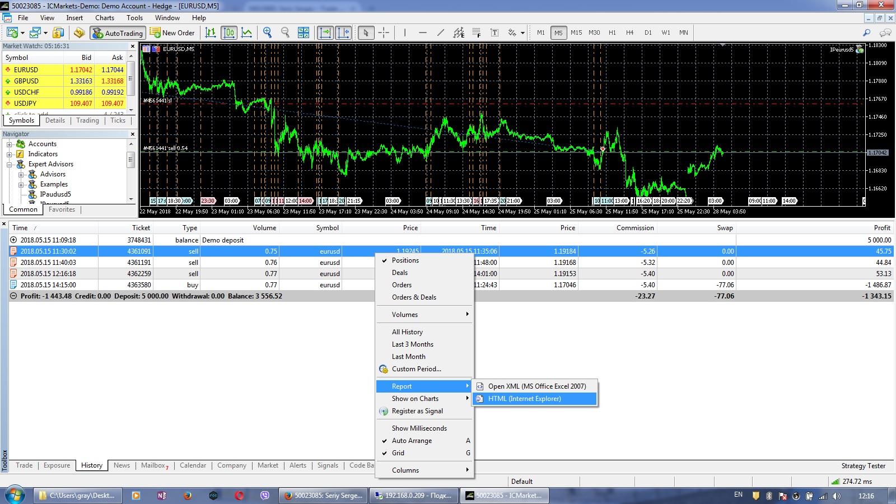This screenshot has height=504, width=896.
Task: Expand the Accounts tree node
Action: point(10,144)
